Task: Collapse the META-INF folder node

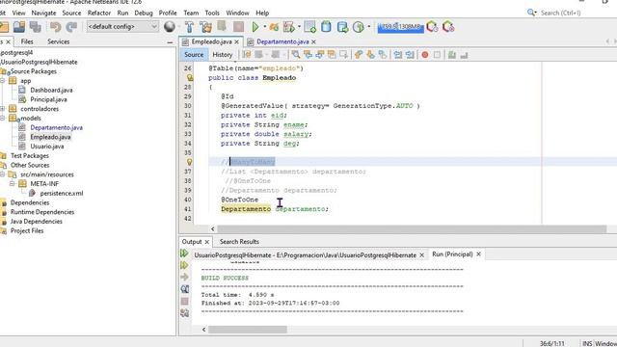Action: (x=13, y=184)
